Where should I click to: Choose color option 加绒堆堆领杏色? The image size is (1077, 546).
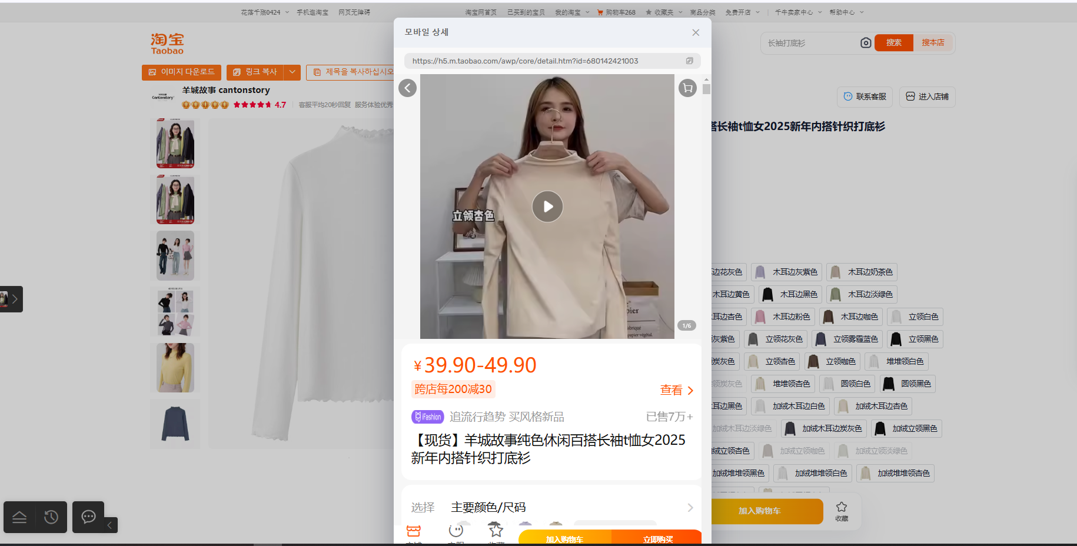895,473
